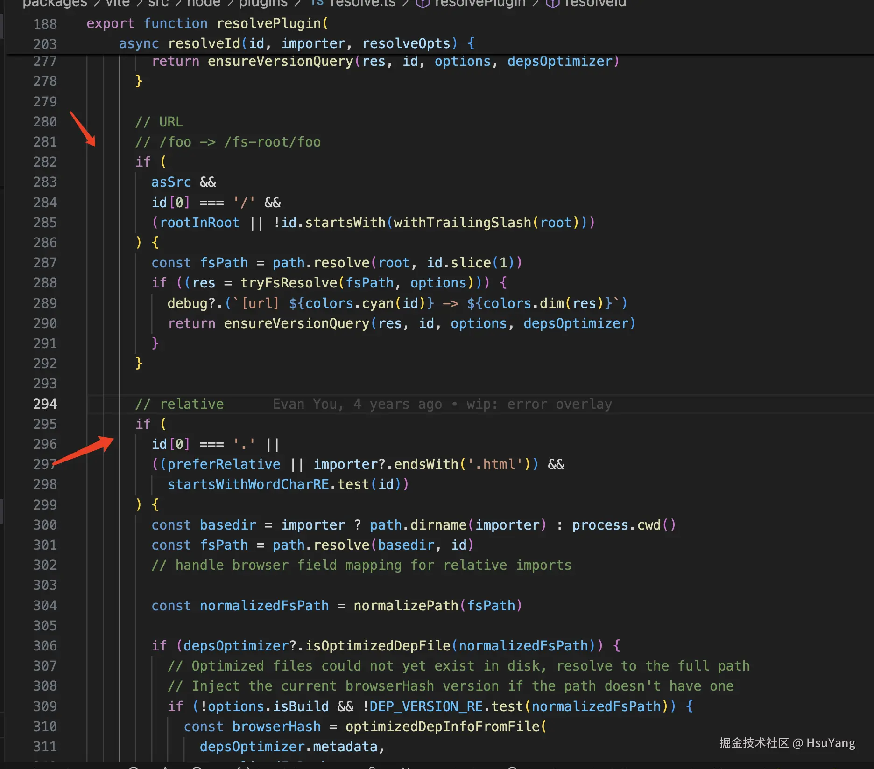Click the git blame note 'Evan You, 4 years ago'
Screen dimensions: 874x769
point(357,404)
